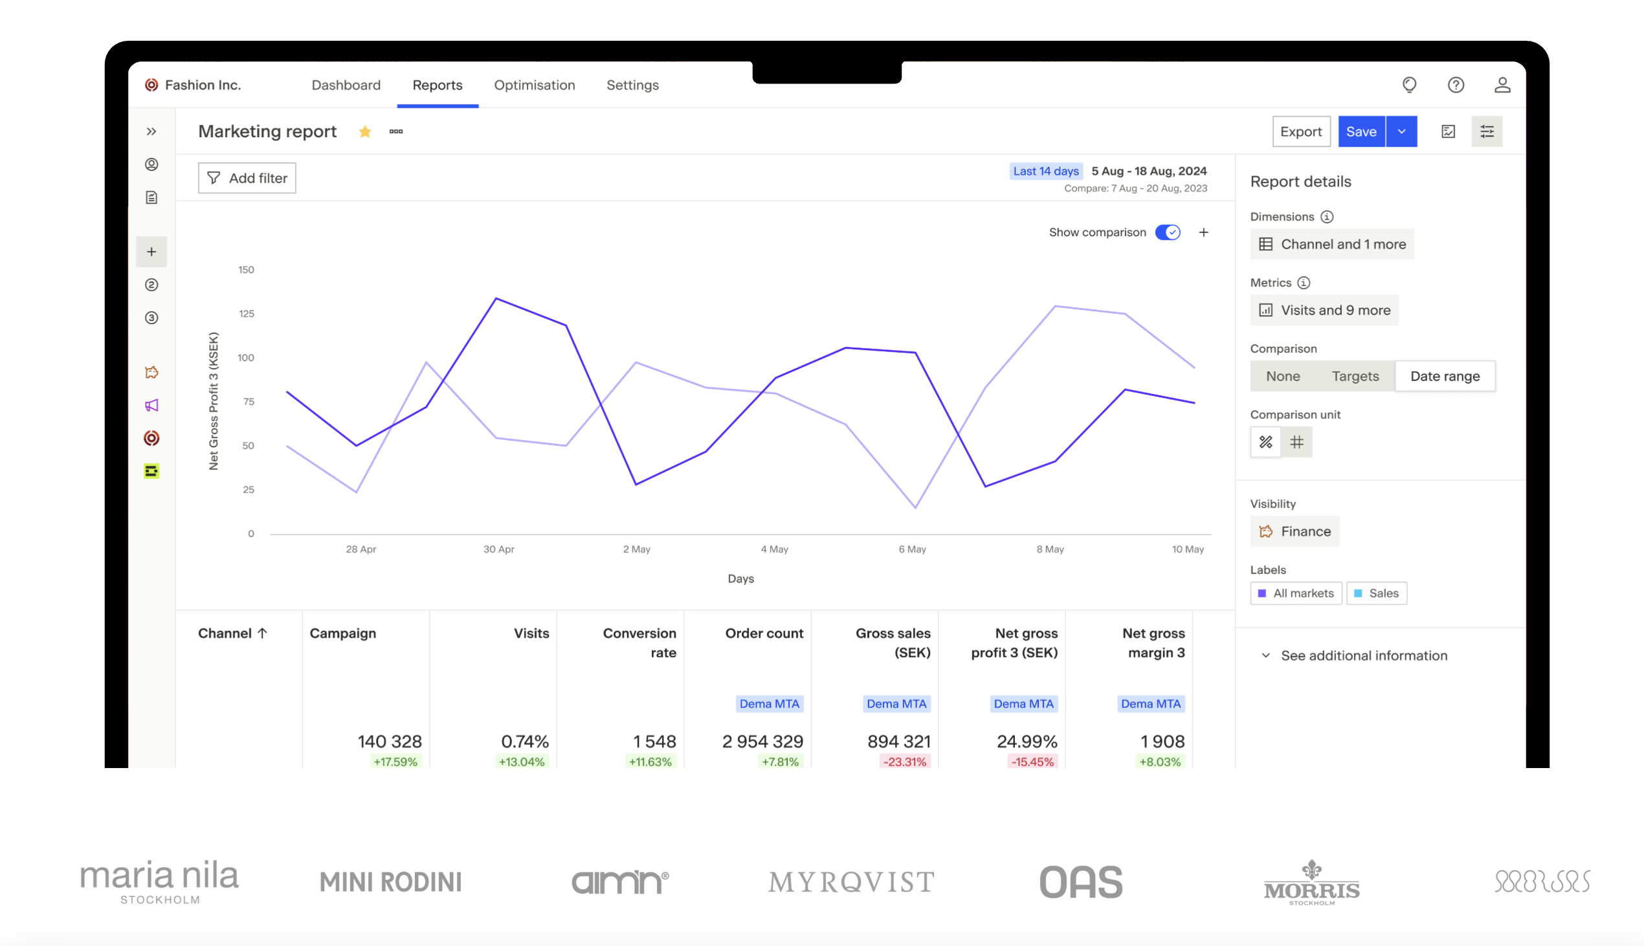
Task: Click the plus icon in left sidebar
Action: [151, 252]
